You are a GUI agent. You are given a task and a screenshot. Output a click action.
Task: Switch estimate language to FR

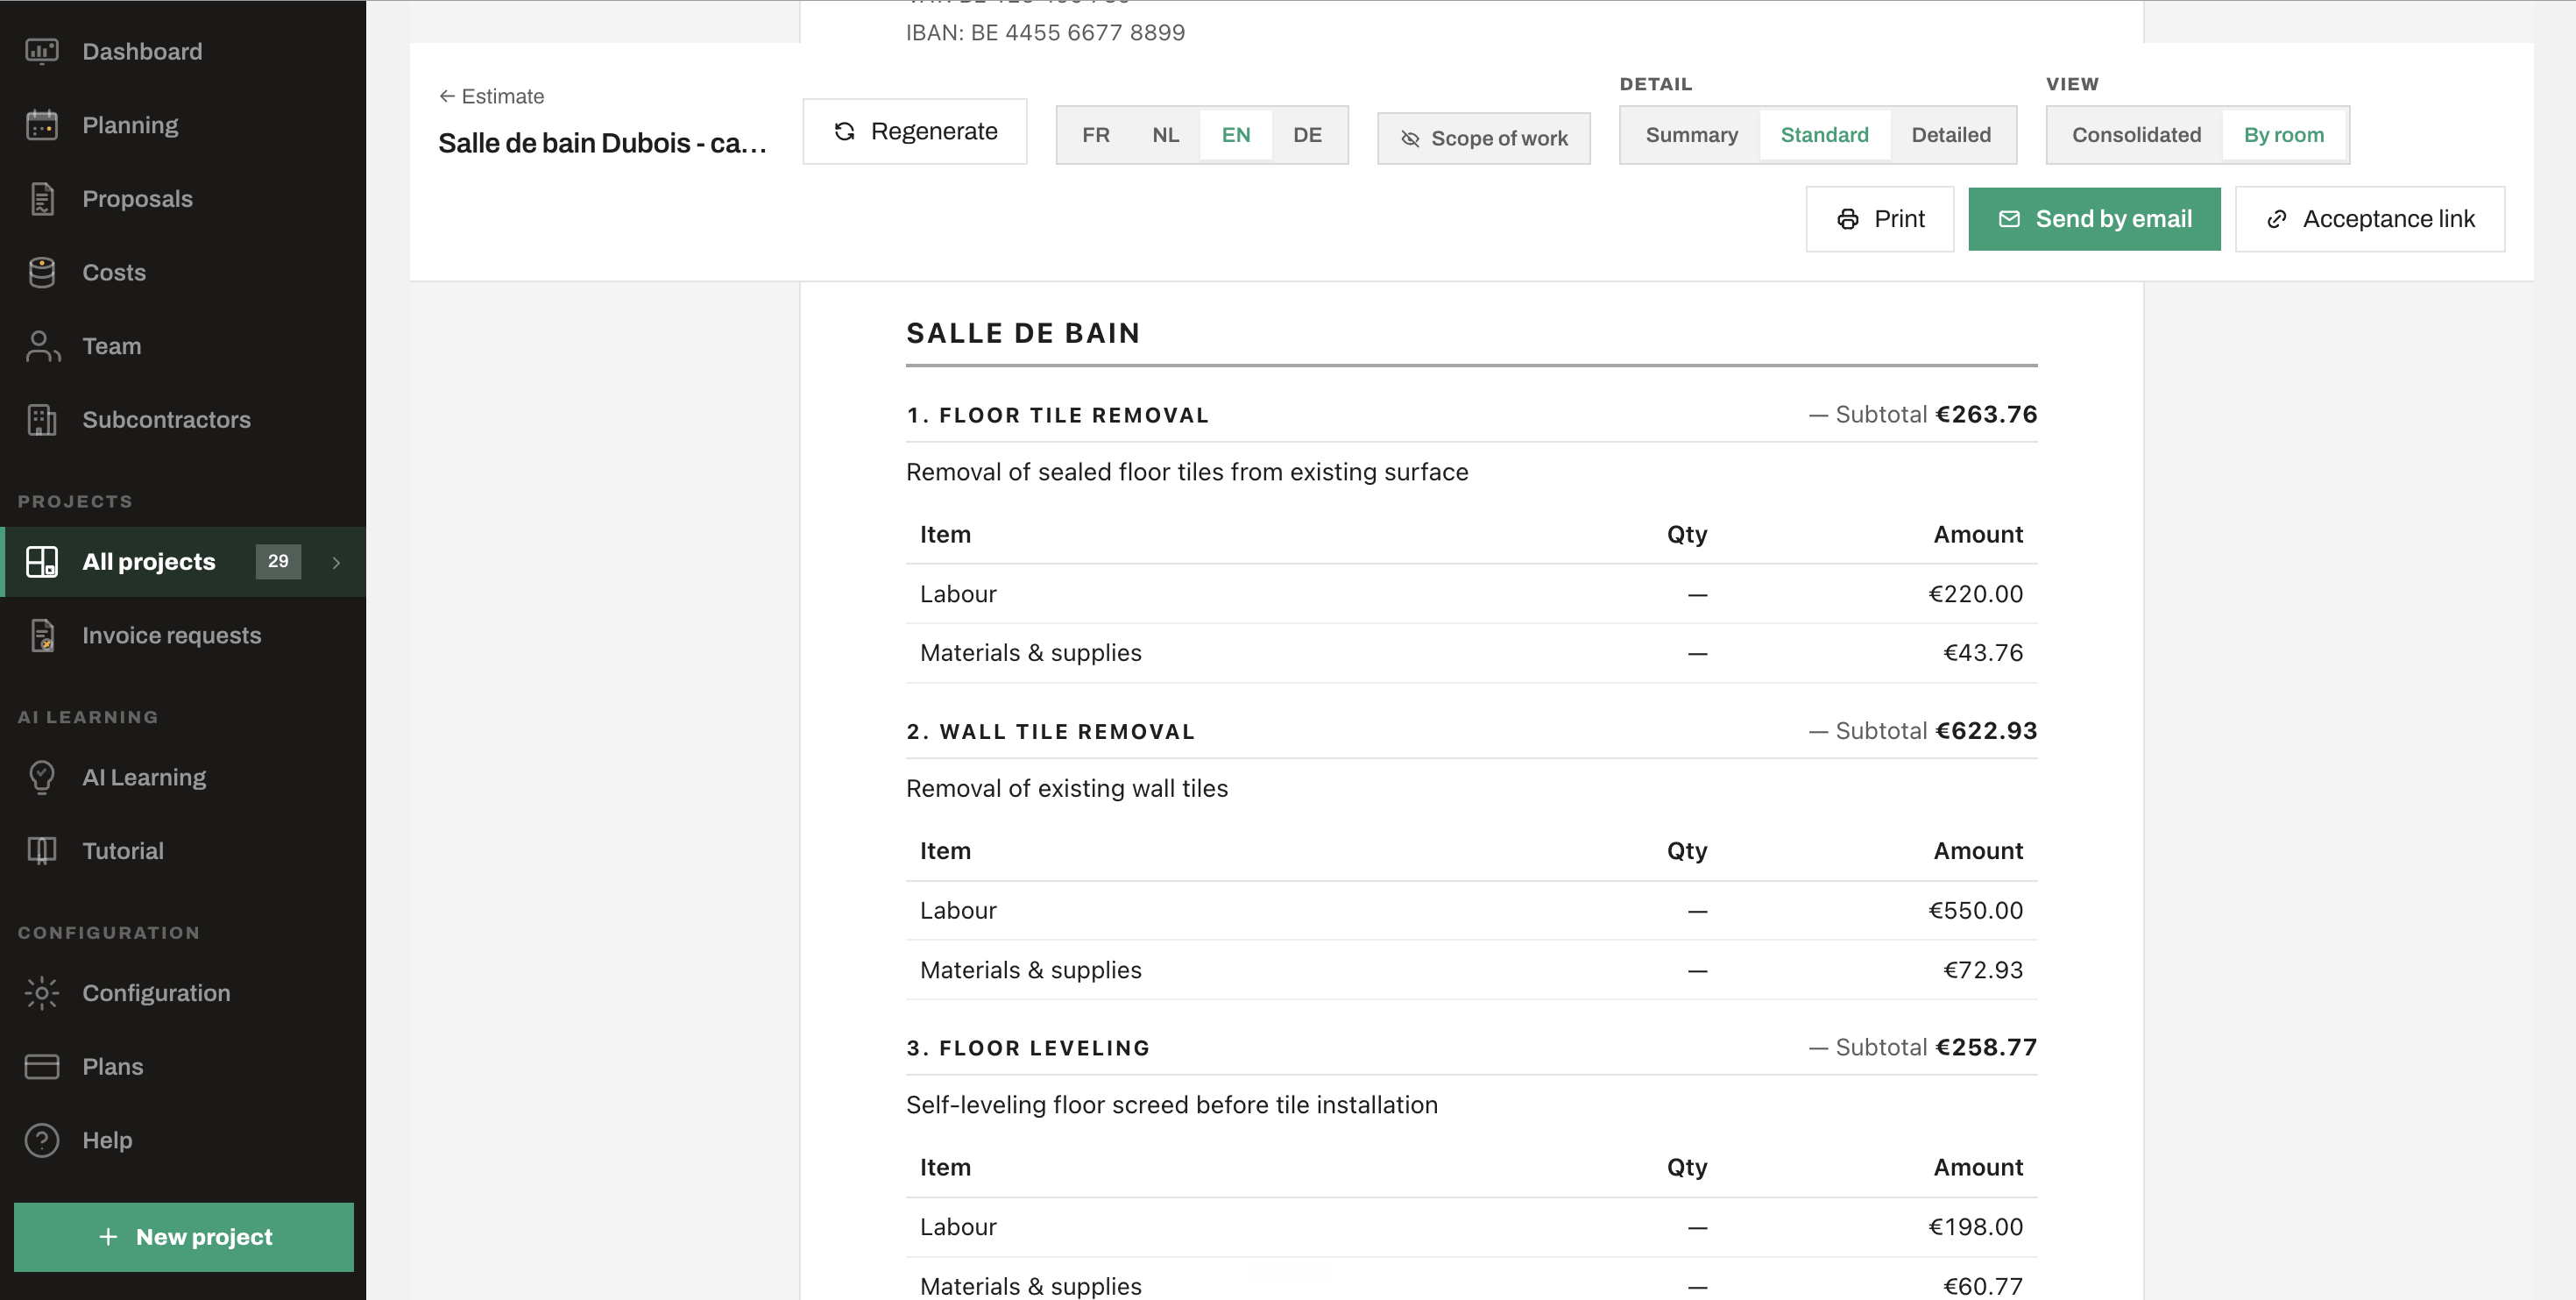[x=1095, y=135]
